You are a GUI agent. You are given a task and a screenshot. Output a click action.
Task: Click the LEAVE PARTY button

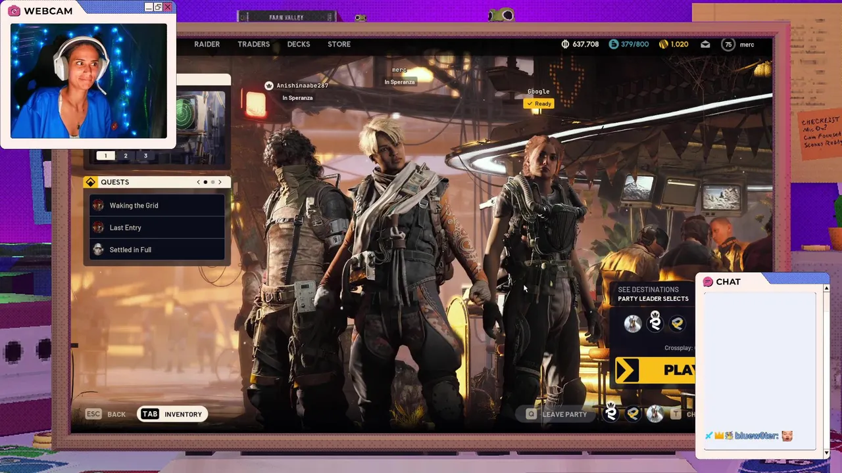[x=557, y=414]
